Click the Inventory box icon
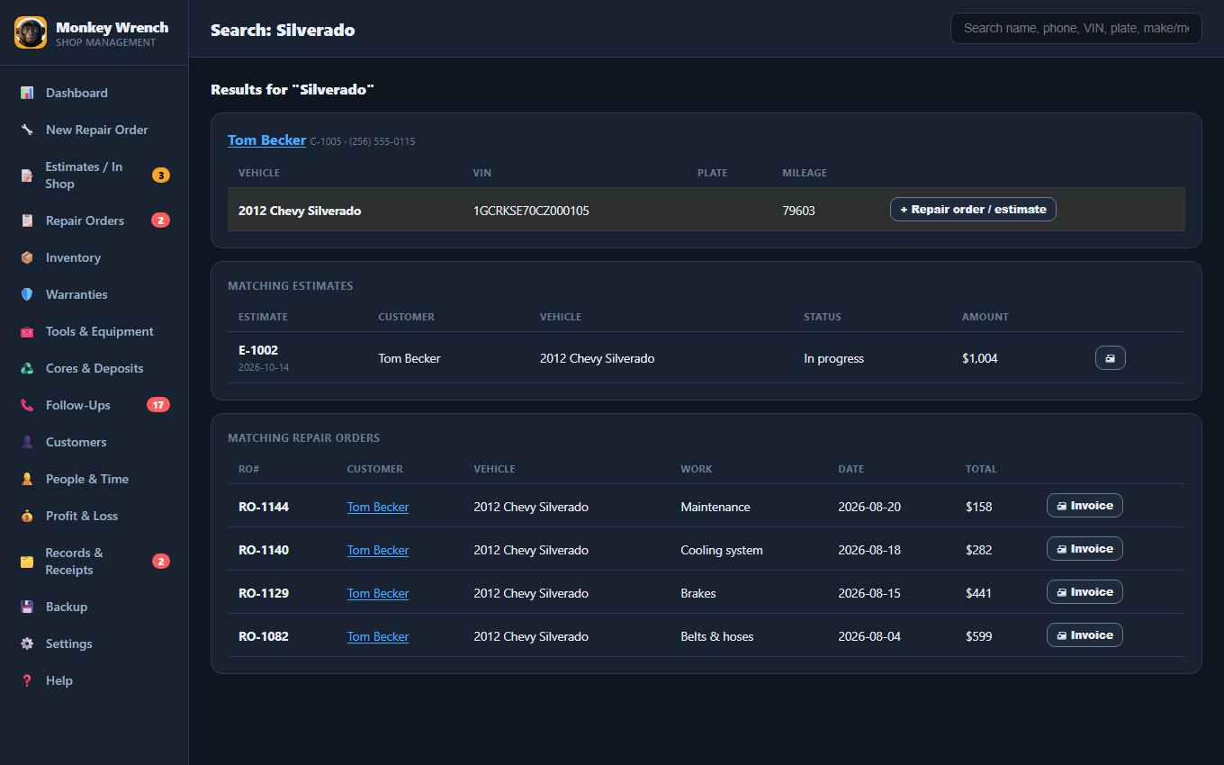Viewport: 1224px width, 765px height. click(x=27, y=257)
